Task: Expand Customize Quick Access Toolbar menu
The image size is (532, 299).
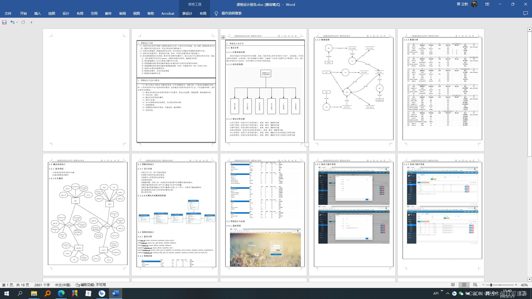Action: [x=31, y=22]
